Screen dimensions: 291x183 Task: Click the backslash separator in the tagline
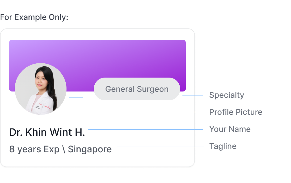tap(64, 149)
